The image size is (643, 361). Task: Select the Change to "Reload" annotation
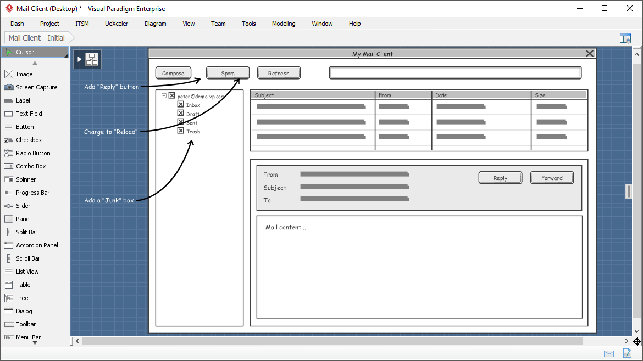[x=110, y=132]
